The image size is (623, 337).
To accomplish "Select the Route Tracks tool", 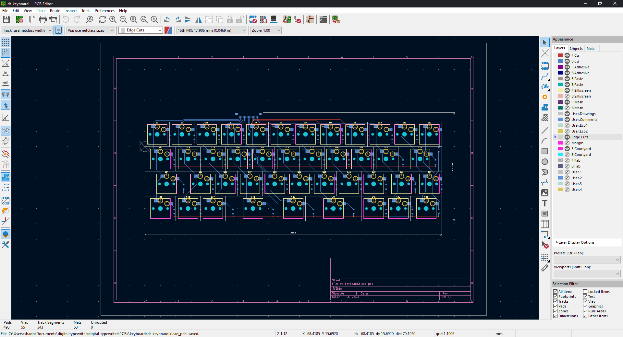I will (545, 77).
